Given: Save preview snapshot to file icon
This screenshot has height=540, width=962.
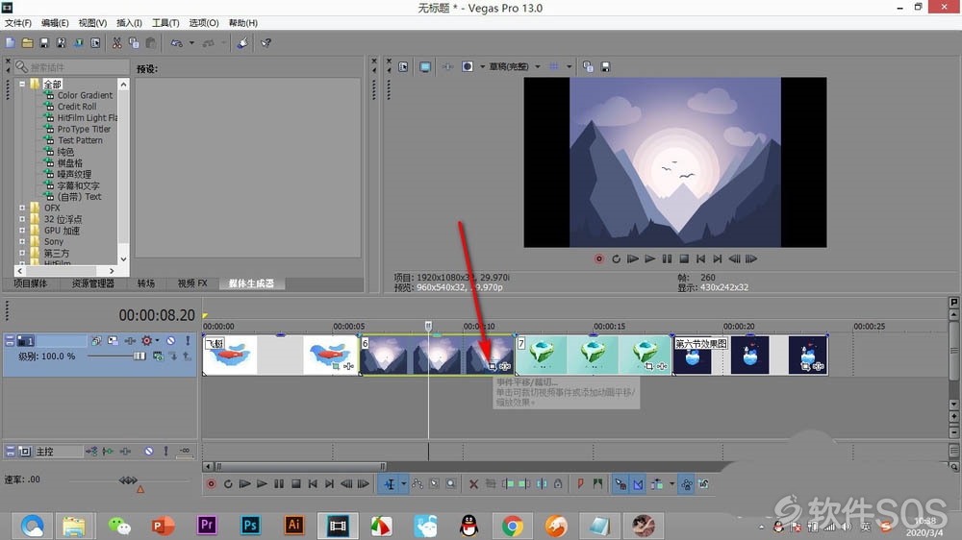Looking at the screenshot, I should [605, 67].
